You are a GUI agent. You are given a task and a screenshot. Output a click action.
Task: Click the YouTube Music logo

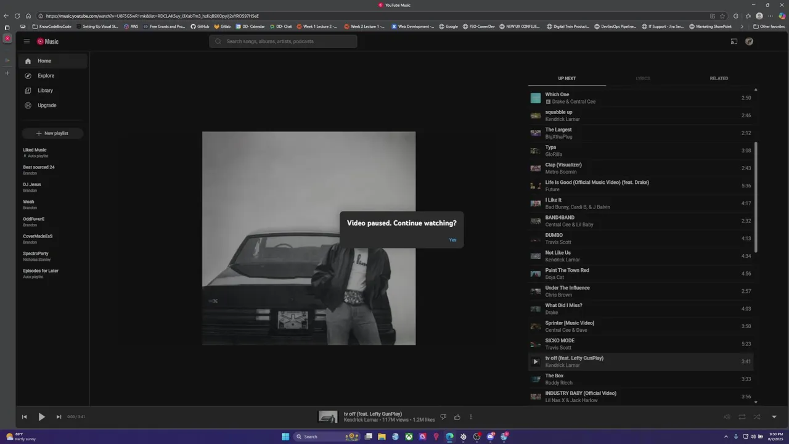(48, 41)
